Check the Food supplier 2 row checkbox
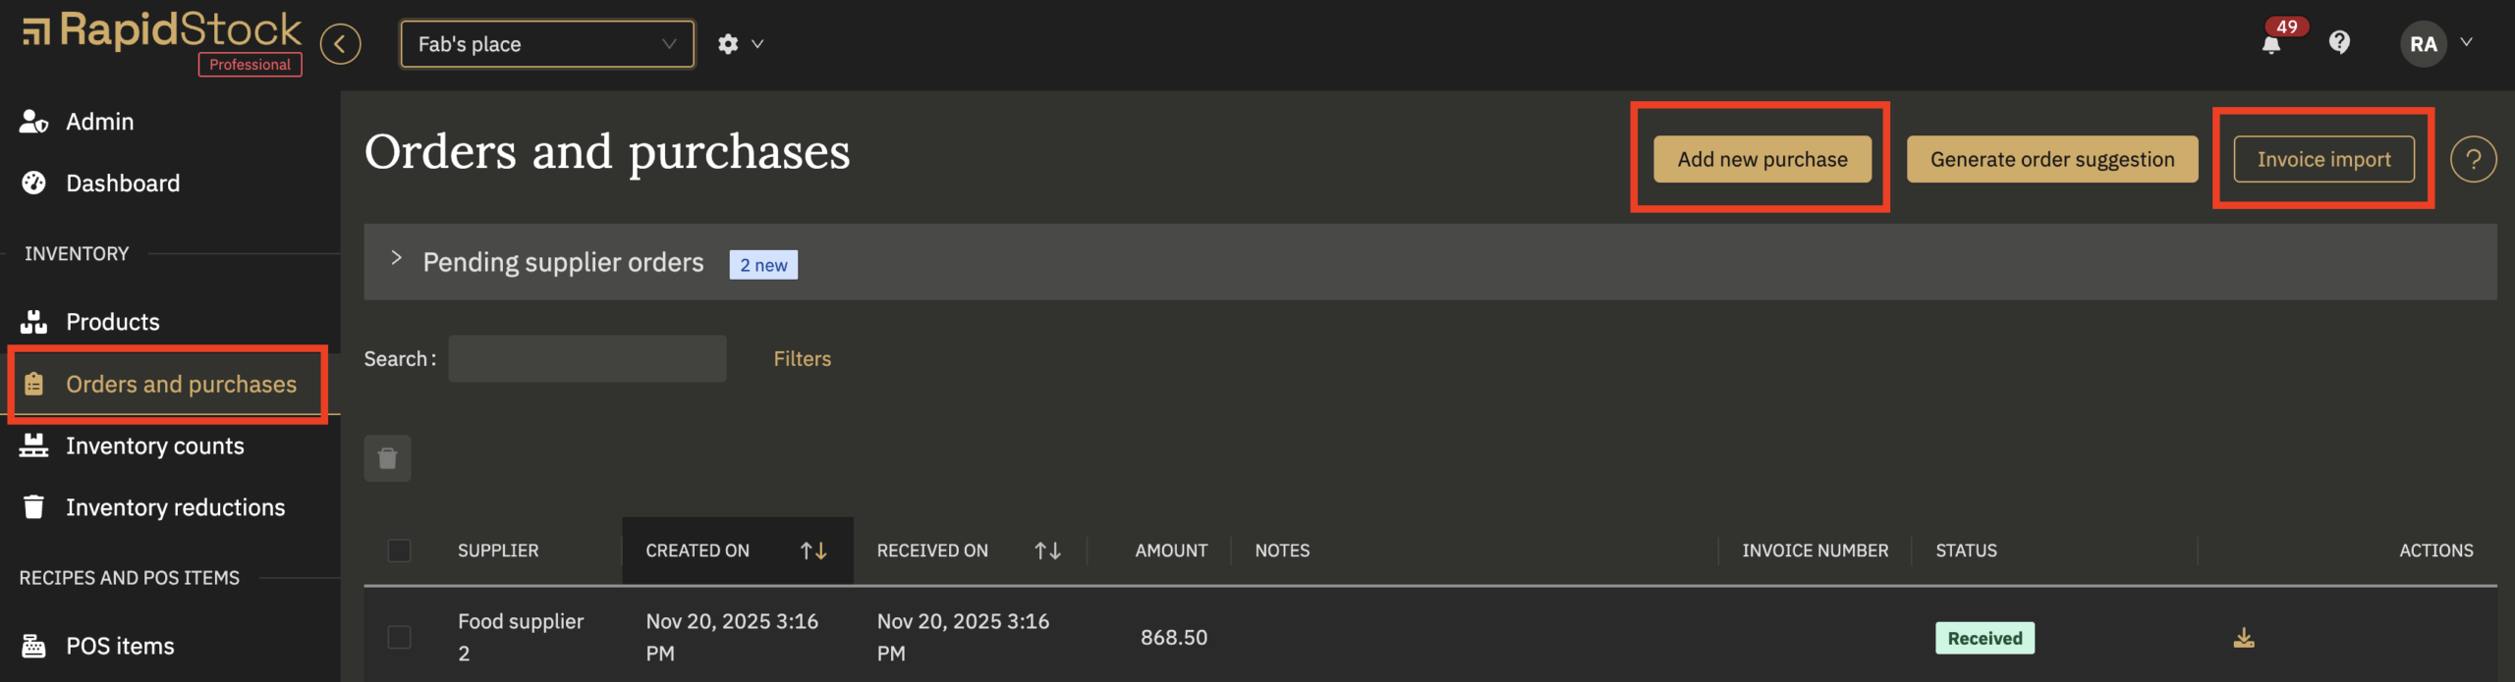The width and height of the screenshot is (2515, 682). (399, 638)
